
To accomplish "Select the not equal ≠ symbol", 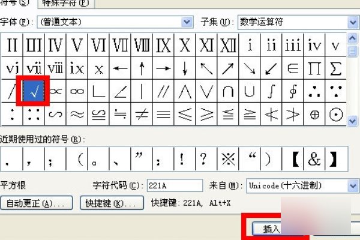I will pos(142,114).
